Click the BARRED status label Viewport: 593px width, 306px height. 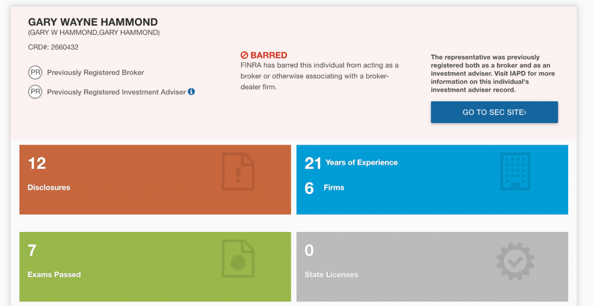coord(269,55)
